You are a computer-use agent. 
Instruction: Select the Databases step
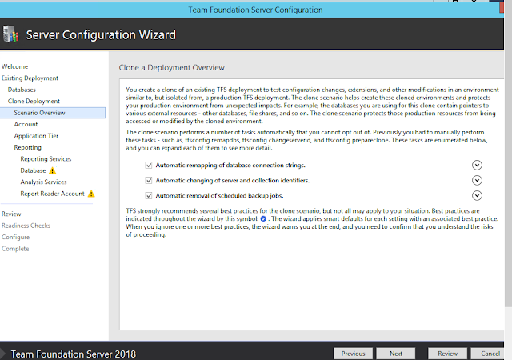point(22,90)
